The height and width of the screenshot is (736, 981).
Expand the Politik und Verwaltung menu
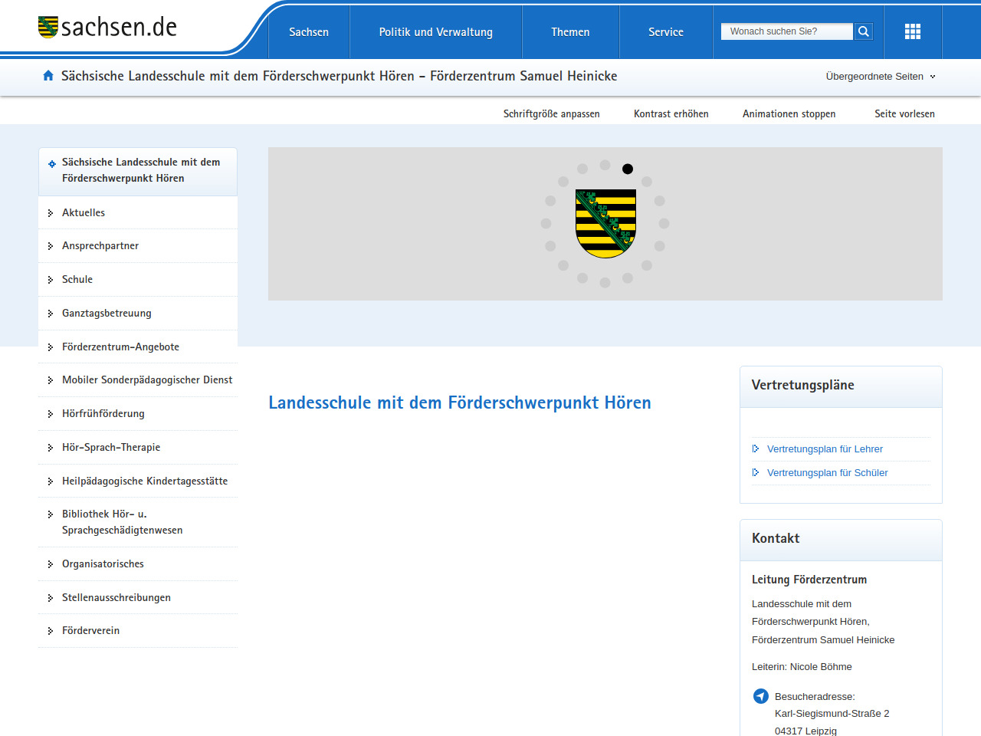(x=435, y=32)
